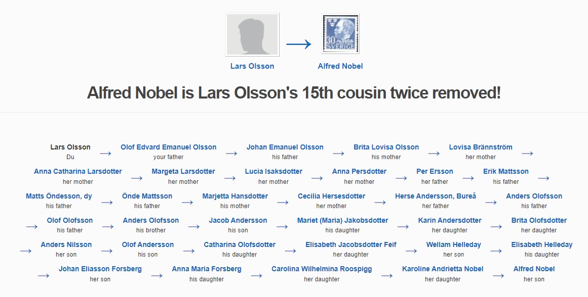Click Lars Olsson's silhouette profile photo
Screen dimensions: 588x297
[x=252, y=34]
